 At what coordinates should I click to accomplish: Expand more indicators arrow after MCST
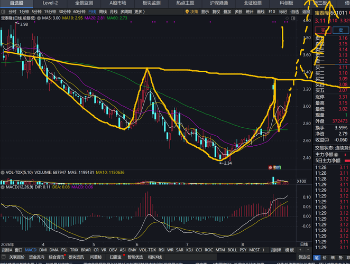[263, 250]
